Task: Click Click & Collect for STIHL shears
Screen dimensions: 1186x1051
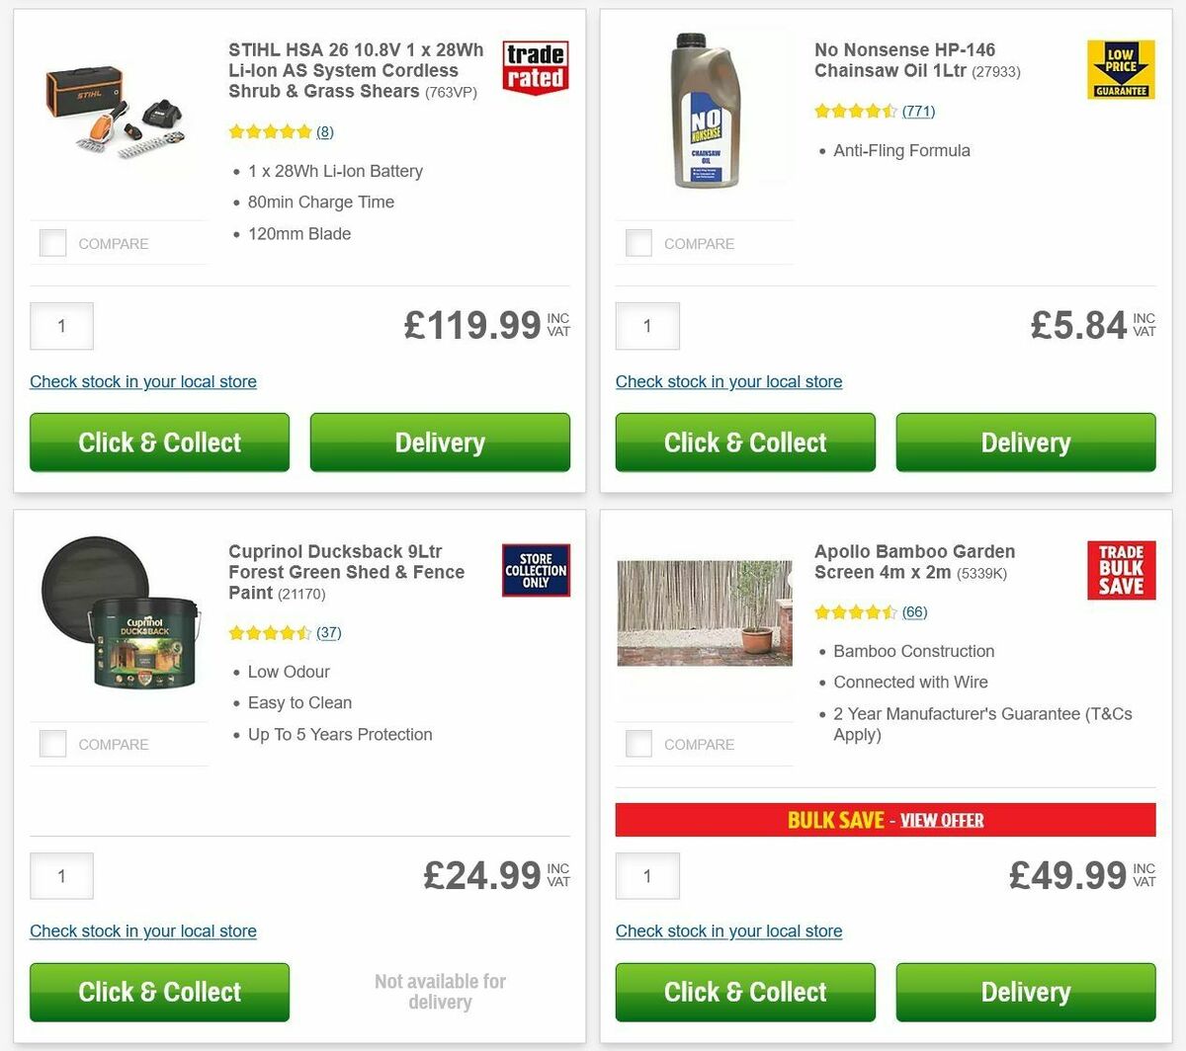Action: pos(159,442)
